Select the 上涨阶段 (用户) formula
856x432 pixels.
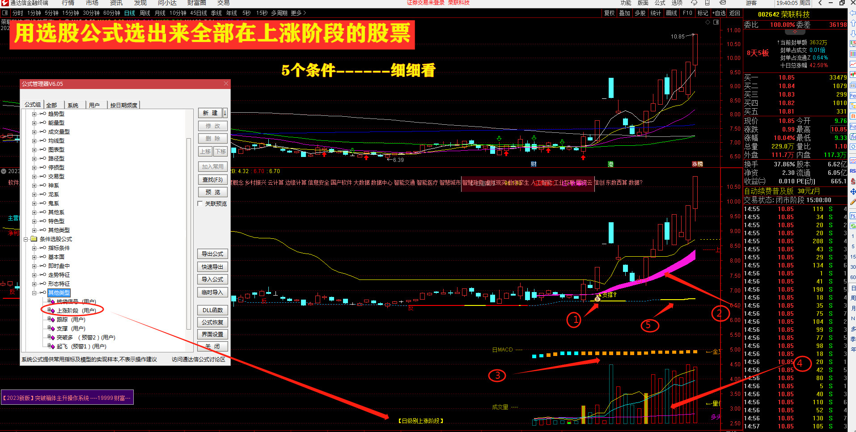click(76, 310)
